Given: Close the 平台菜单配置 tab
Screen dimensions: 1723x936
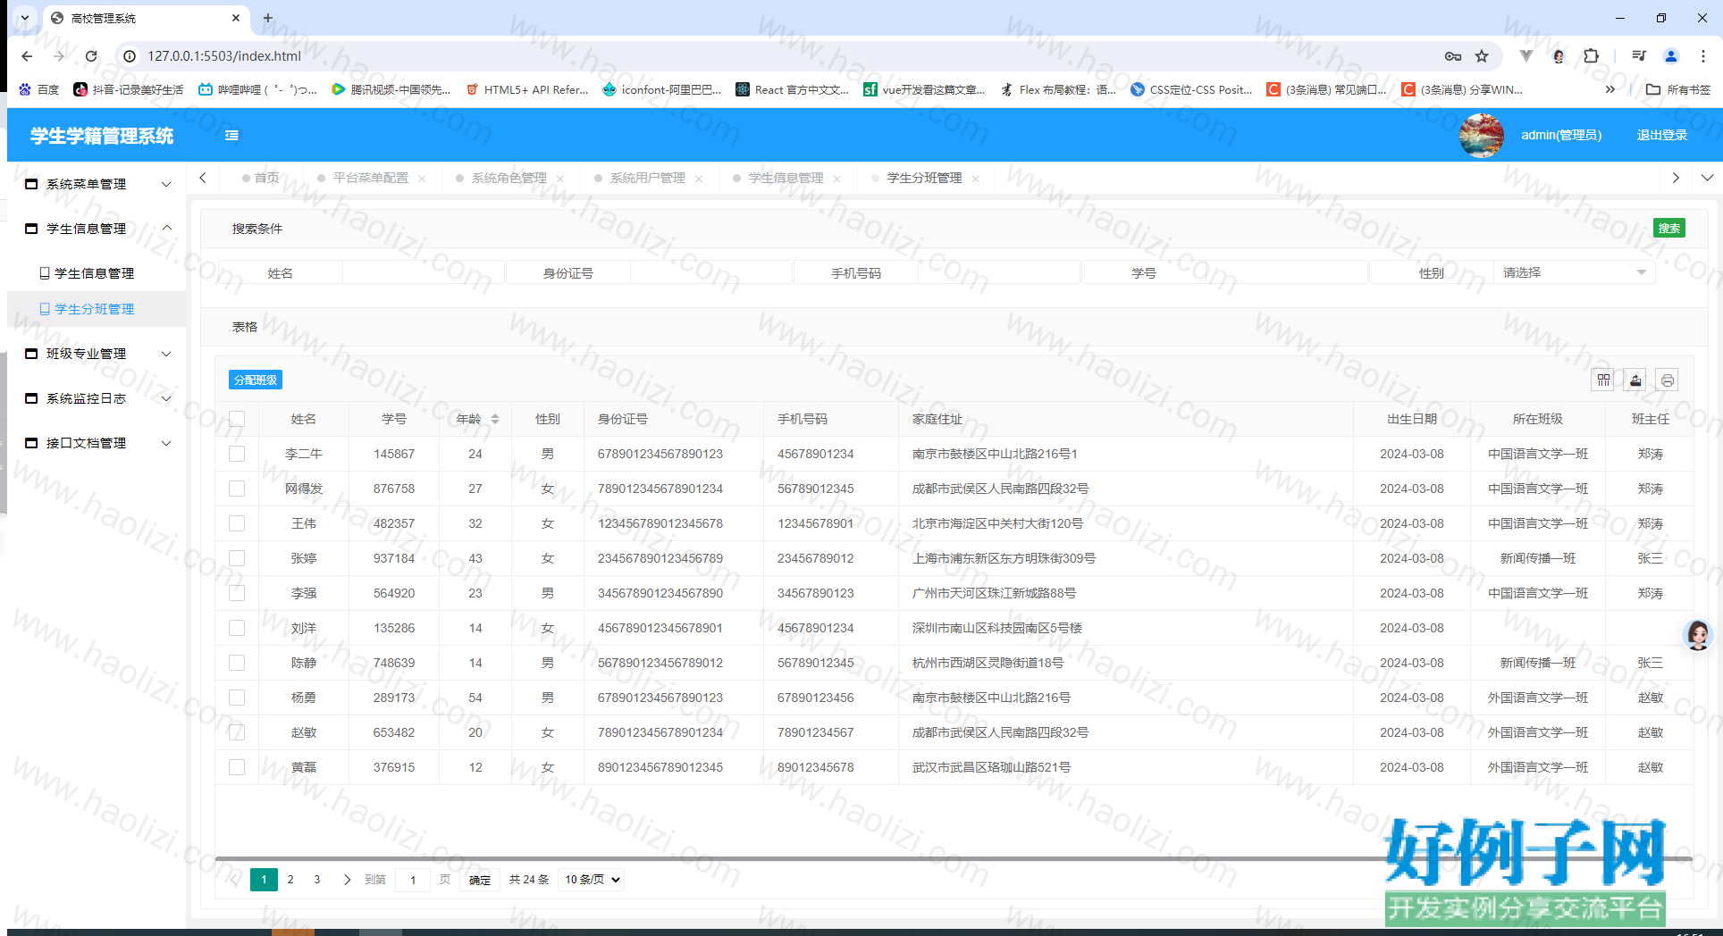Looking at the screenshot, I should (x=422, y=179).
